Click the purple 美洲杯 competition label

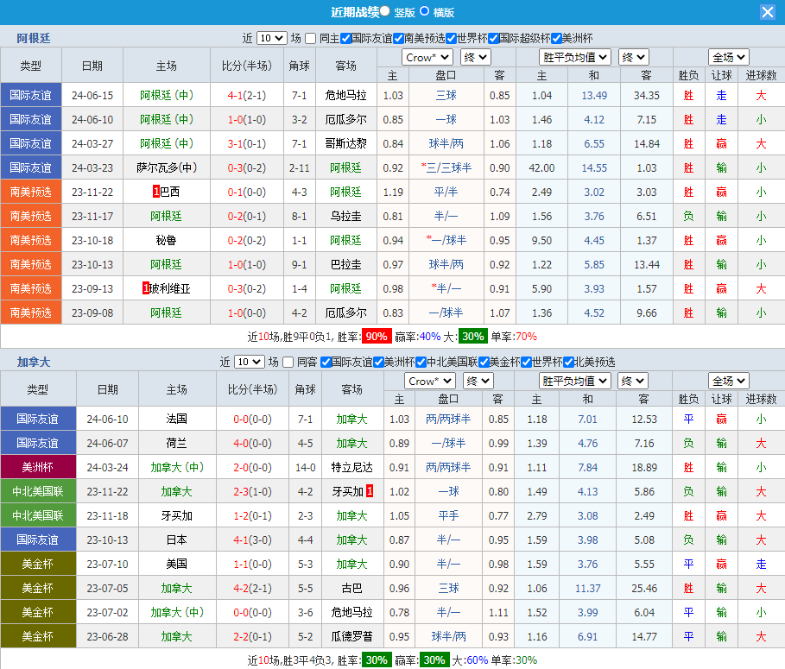pyautogui.click(x=37, y=467)
